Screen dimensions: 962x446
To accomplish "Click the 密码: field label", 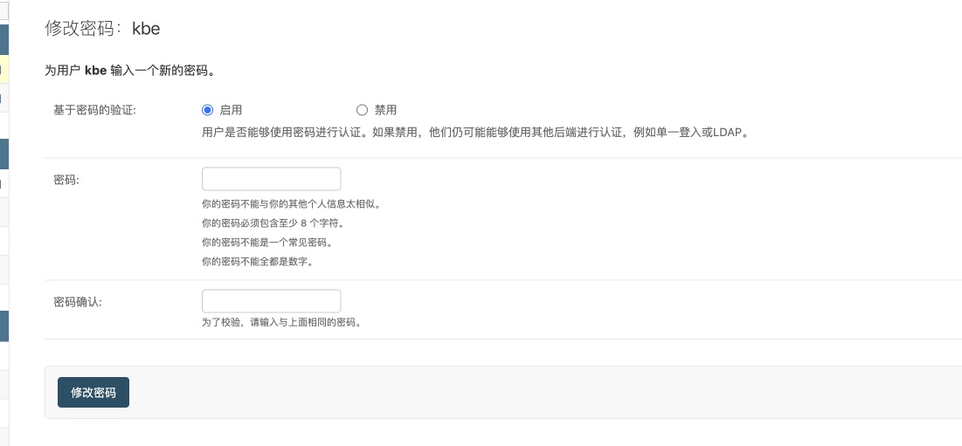I will [x=66, y=180].
